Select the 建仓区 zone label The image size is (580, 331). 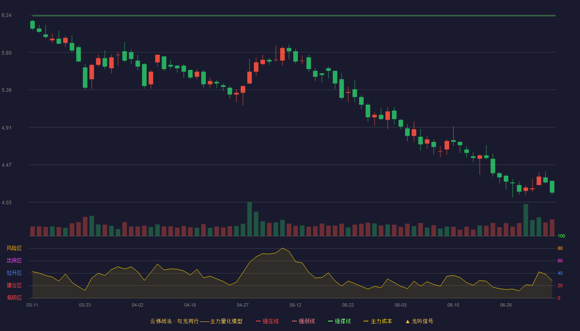(x=15, y=285)
